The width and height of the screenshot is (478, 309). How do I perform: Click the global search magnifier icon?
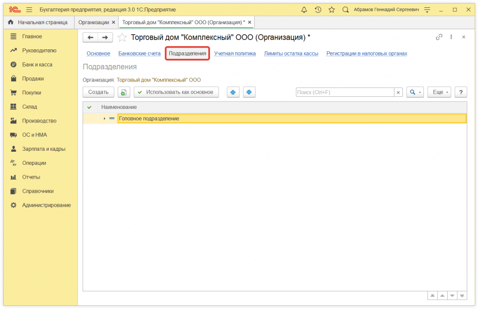(x=345, y=10)
